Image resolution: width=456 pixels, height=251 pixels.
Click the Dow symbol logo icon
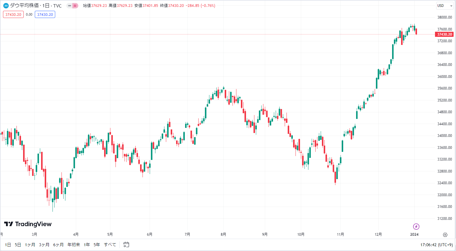(x=6, y=6)
